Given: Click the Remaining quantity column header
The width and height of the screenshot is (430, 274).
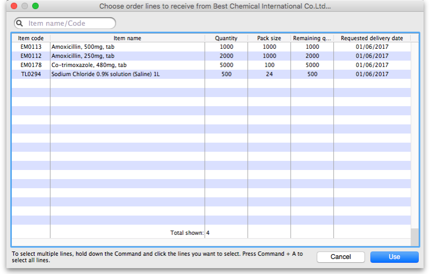Looking at the screenshot, I should [x=312, y=38].
